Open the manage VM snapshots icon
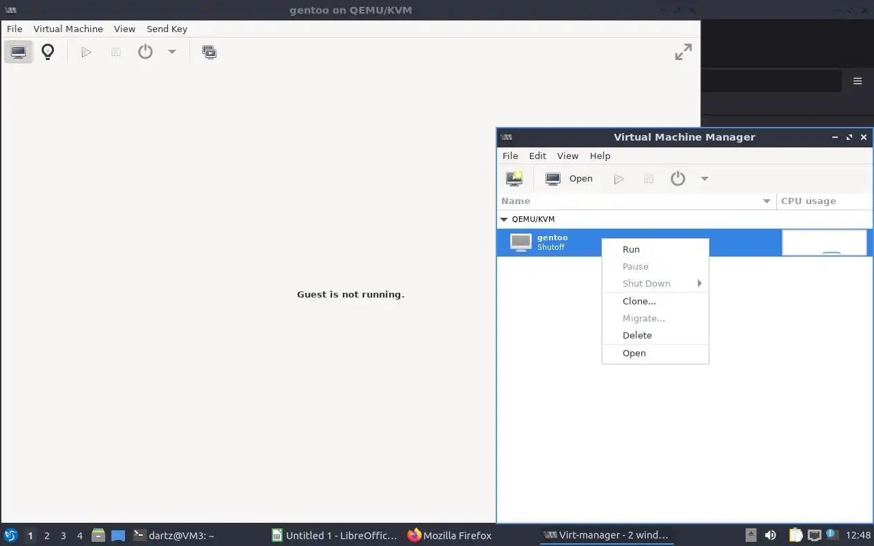Screen dimensions: 874x546 click(209, 52)
